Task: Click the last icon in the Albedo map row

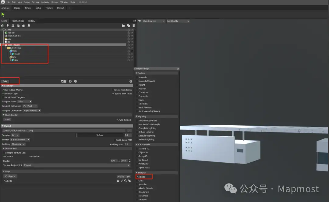Action: click(x=129, y=181)
